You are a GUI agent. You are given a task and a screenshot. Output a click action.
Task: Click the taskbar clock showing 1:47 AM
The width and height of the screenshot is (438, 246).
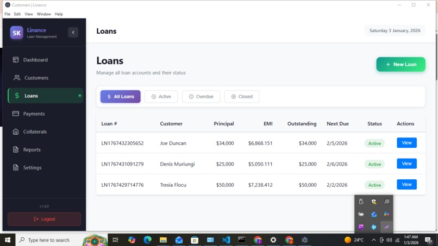[411, 240]
